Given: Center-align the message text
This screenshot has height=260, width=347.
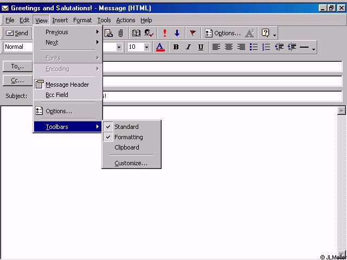Looking at the screenshot, I should (x=229, y=47).
